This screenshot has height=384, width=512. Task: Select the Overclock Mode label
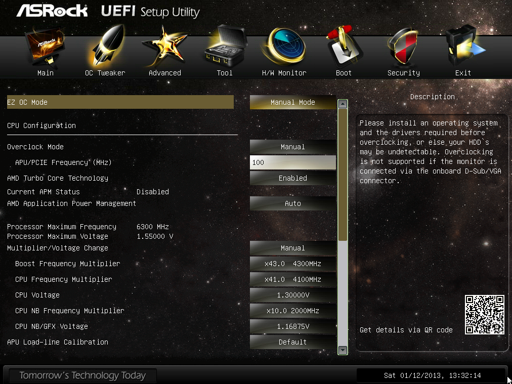[x=35, y=147]
